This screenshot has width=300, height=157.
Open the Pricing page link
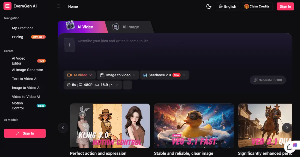click(17, 37)
